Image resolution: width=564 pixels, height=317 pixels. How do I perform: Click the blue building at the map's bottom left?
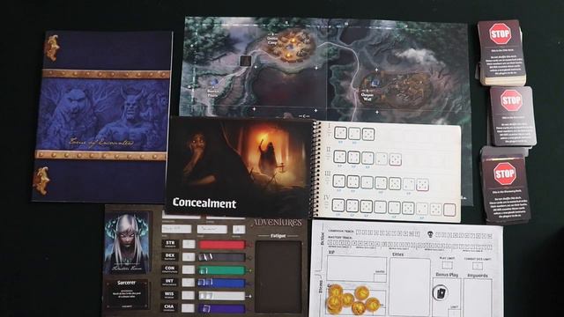coord(214,84)
